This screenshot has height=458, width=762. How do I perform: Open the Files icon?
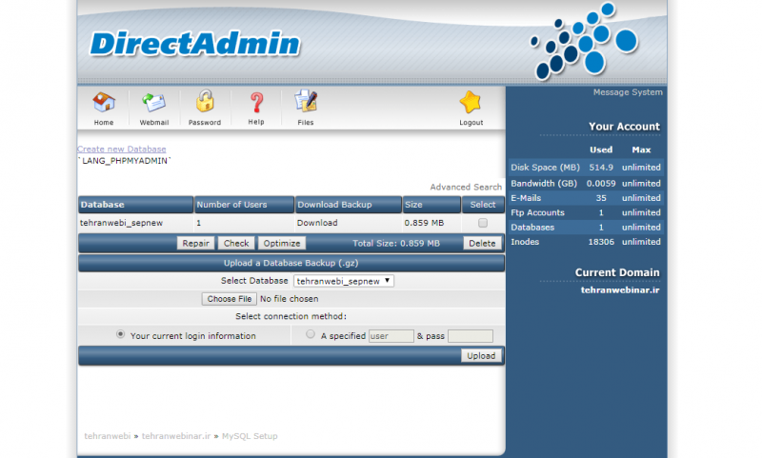tap(305, 103)
